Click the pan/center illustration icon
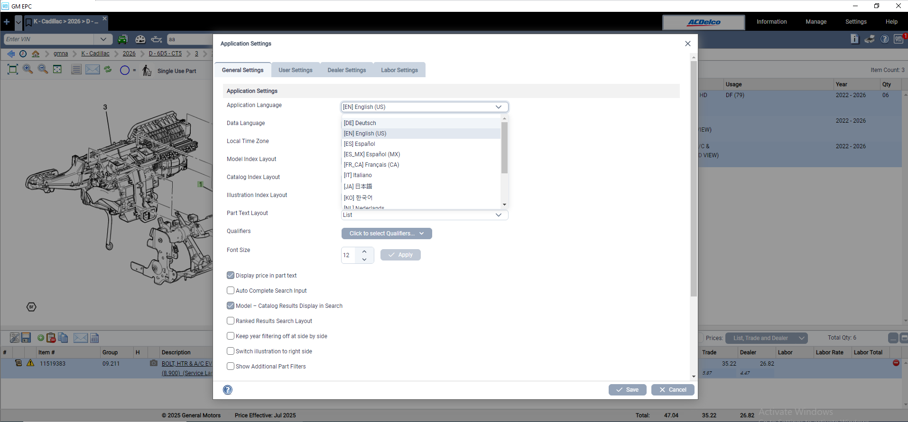The image size is (908, 422). (x=57, y=69)
